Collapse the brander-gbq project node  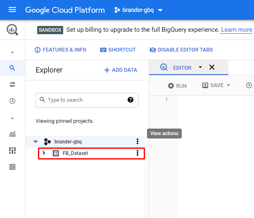36,142
